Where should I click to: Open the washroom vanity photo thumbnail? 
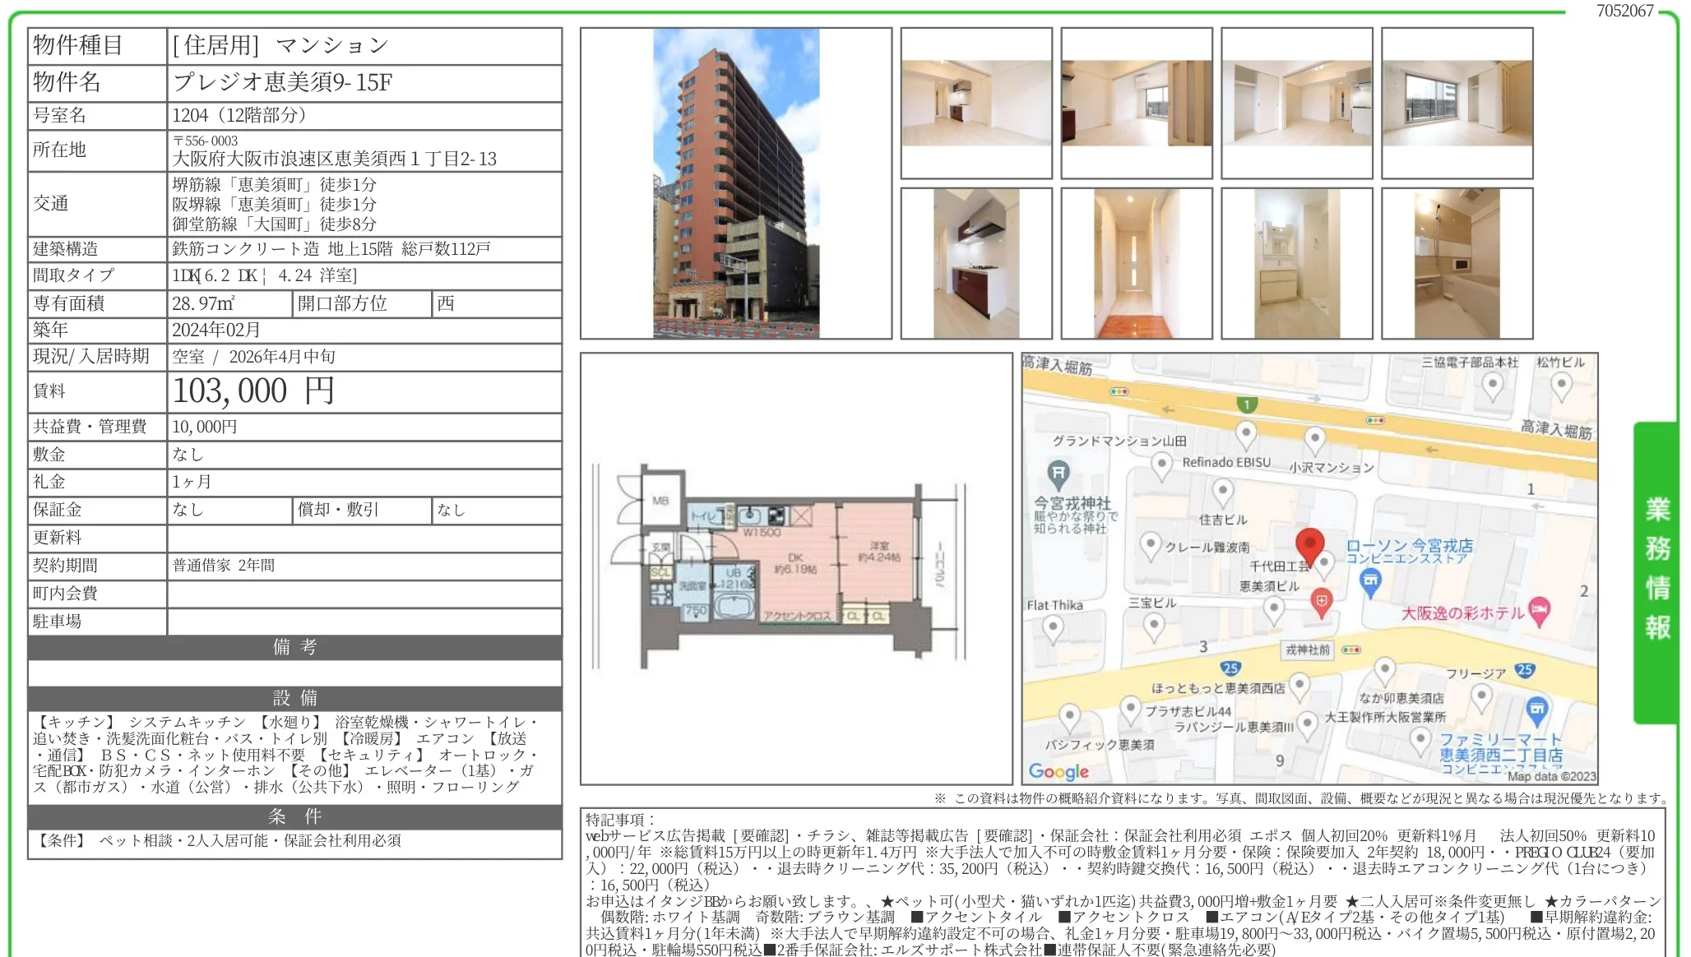(x=1296, y=263)
